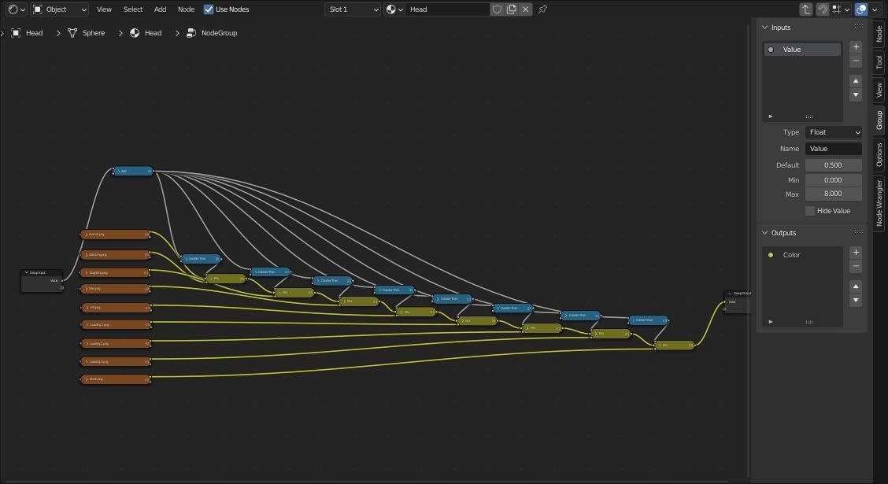The image size is (888, 484).
Task: Select the Group Output node
Action: point(738,301)
